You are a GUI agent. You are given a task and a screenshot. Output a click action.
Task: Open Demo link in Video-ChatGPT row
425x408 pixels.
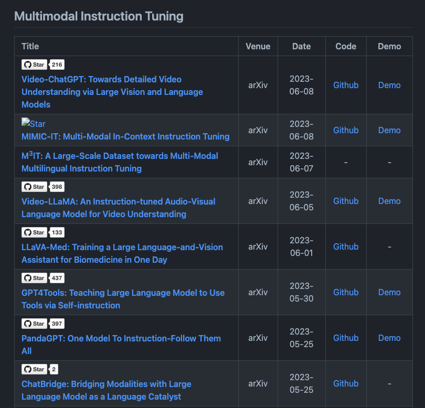(389, 85)
